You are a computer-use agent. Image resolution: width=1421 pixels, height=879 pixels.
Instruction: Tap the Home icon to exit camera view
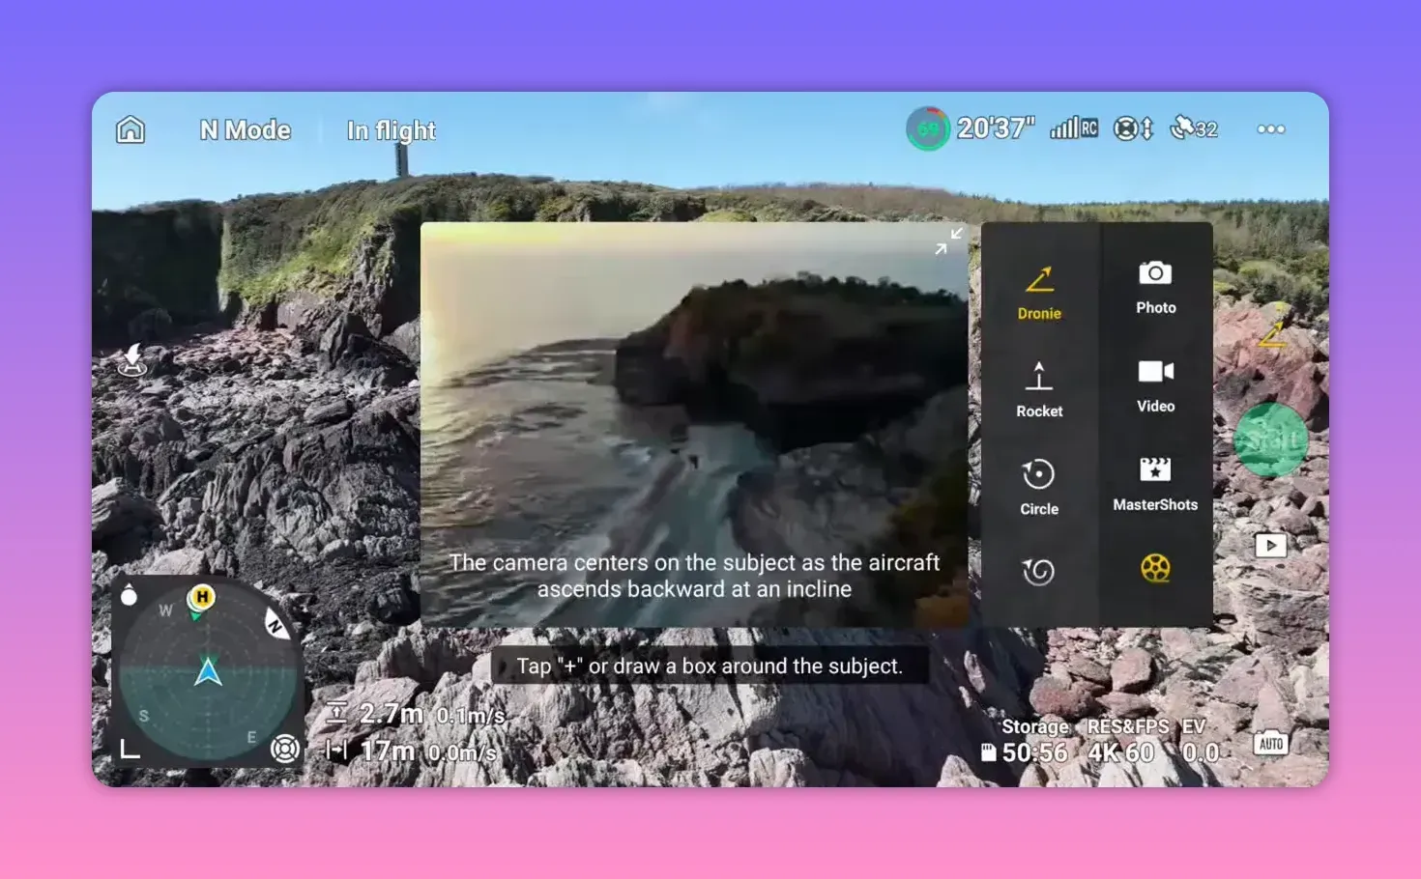coord(130,128)
